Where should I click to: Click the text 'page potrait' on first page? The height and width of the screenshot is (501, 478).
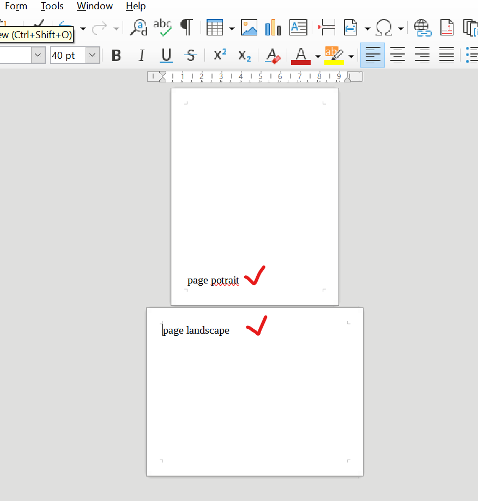click(213, 281)
